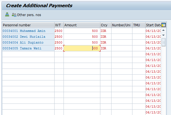Click Amount 500 for Ali Sugianto
The width and height of the screenshot is (171, 115).
(x=82, y=42)
